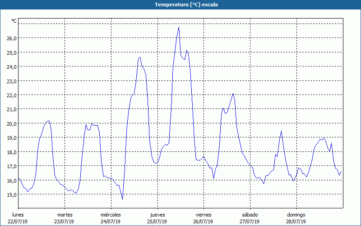Viewport: 361px width, 226px height.
Task: Click the 'martes' day label
Action: point(65,215)
